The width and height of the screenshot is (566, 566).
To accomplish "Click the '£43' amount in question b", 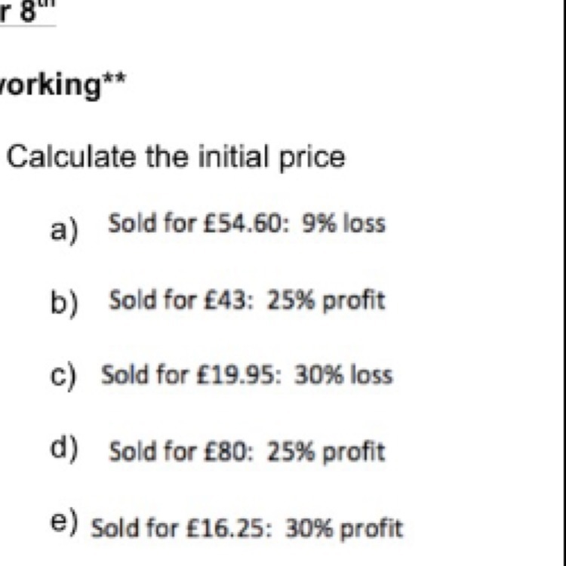I will tap(228, 300).
